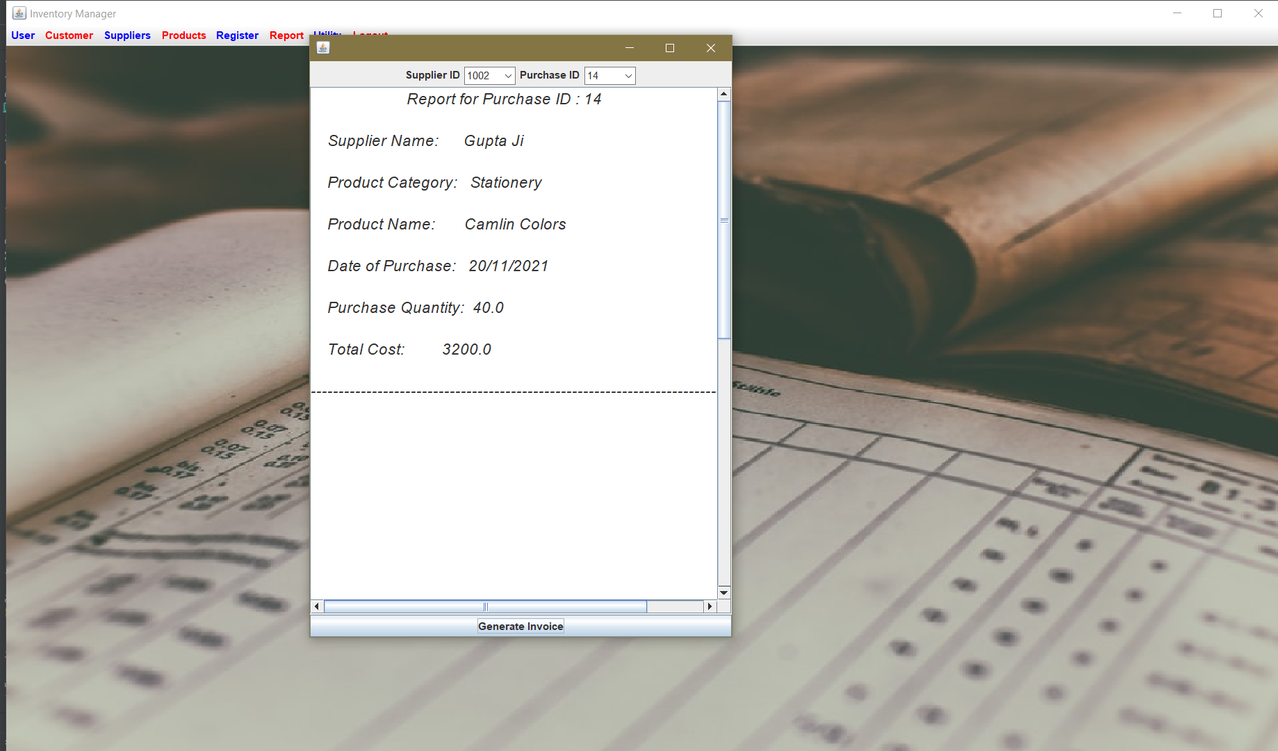This screenshot has width=1278, height=751.
Task: Open the Customer menu
Action: pyautogui.click(x=69, y=35)
